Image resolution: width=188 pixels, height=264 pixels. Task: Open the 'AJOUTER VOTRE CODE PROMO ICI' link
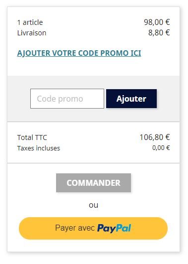79,53
